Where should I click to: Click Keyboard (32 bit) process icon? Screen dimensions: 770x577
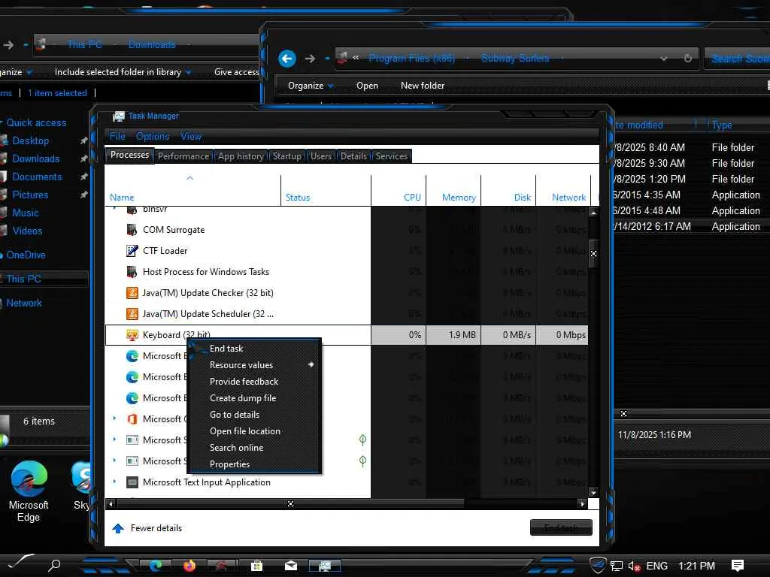point(132,335)
